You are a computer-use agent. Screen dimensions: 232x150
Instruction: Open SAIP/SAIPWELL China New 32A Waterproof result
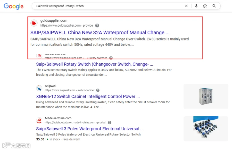pyautogui.click(x=100, y=33)
